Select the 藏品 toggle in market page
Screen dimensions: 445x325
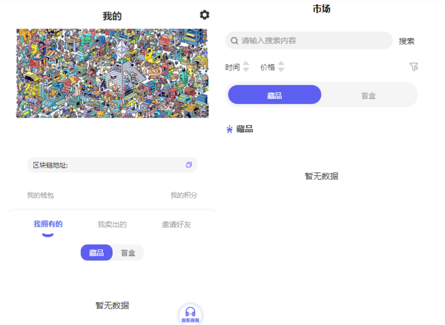274,95
